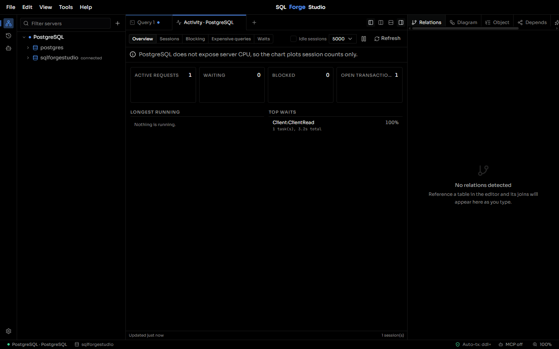559x349 pixels.
Task: Open the 5000 refresh interval dropdown
Action: coord(343,39)
